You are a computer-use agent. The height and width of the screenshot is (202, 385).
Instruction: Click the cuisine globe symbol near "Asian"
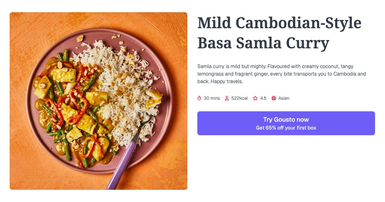pos(273,98)
